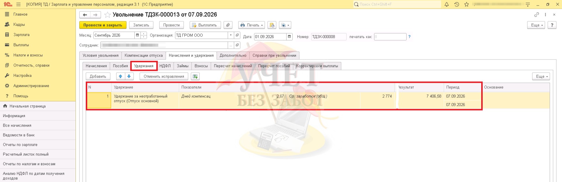Image resolution: width=562 pixels, height=182 pixels.
Task: Open Налоги и взносы section
Action: pyautogui.click(x=28, y=55)
